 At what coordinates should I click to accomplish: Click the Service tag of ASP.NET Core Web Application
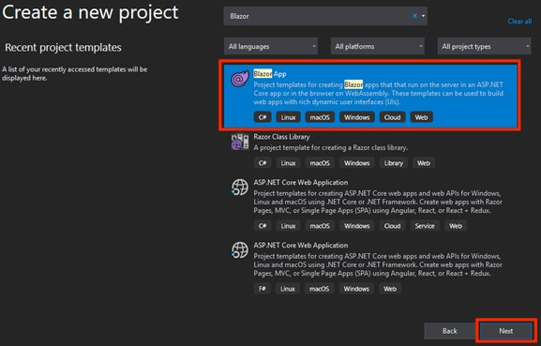coord(425,226)
